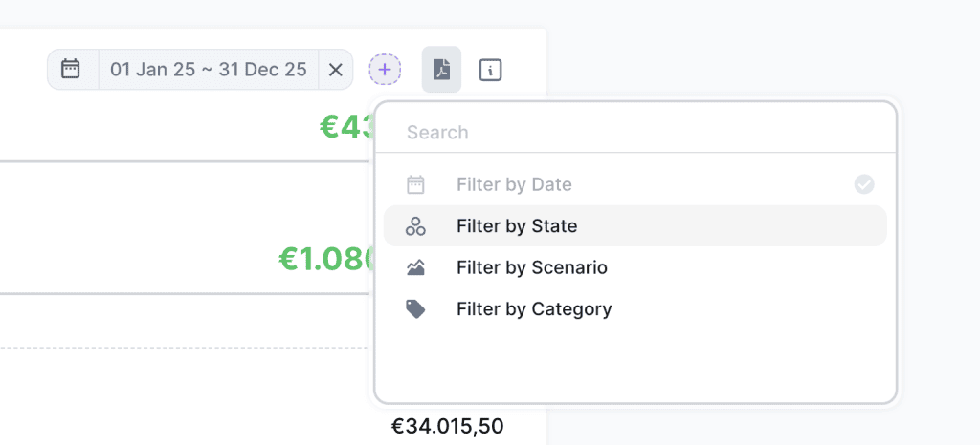
Task: Pick Filter by Scenario entry
Action: pos(531,268)
